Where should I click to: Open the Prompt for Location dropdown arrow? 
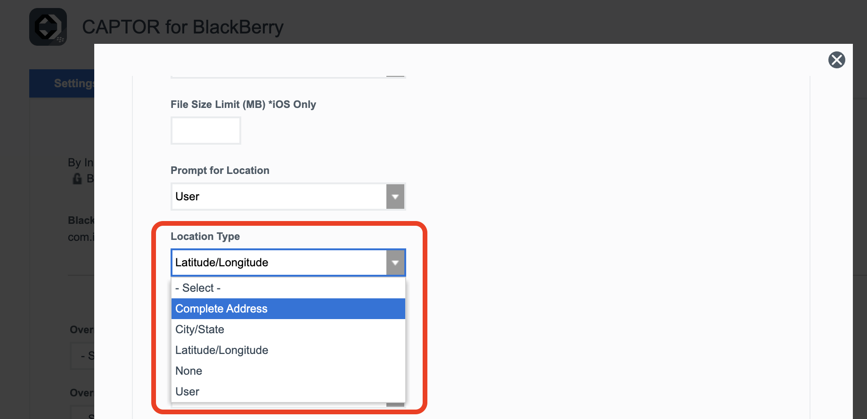click(395, 197)
